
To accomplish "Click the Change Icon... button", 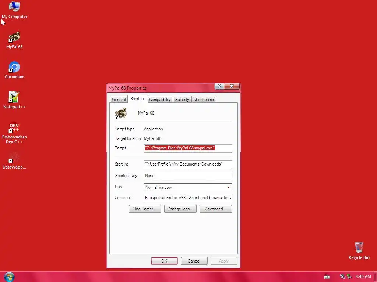I will click(x=180, y=209).
